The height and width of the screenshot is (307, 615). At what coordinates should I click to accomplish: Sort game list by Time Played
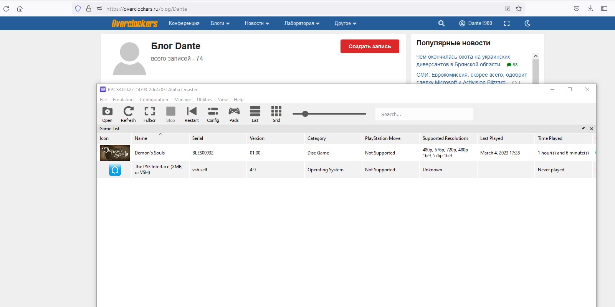point(563,138)
